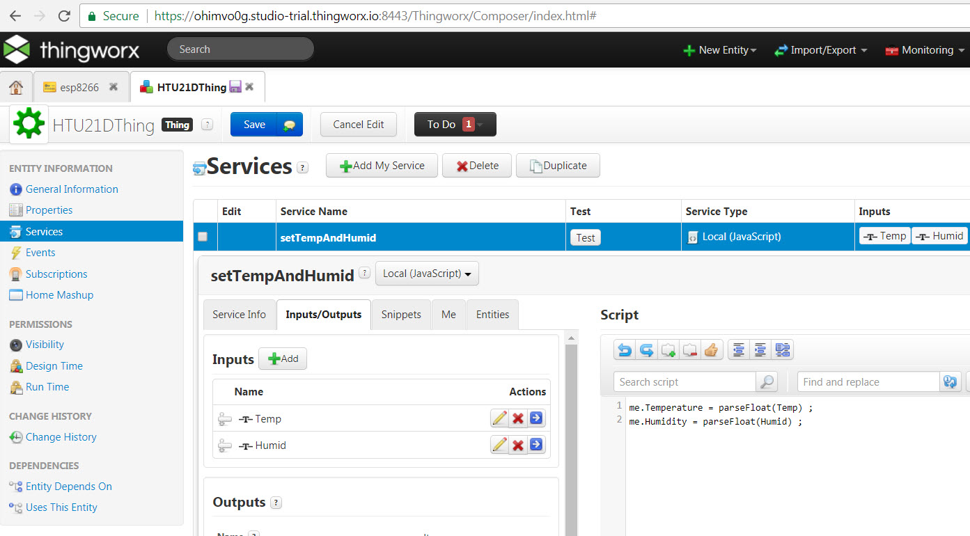Image resolution: width=970 pixels, height=536 pixels.
Task: Switch to the Inputs/Outputs tab
Action: point(324,315)
